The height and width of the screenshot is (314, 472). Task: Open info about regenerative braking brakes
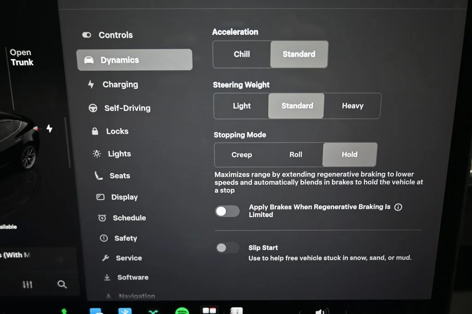coord(398,207)
